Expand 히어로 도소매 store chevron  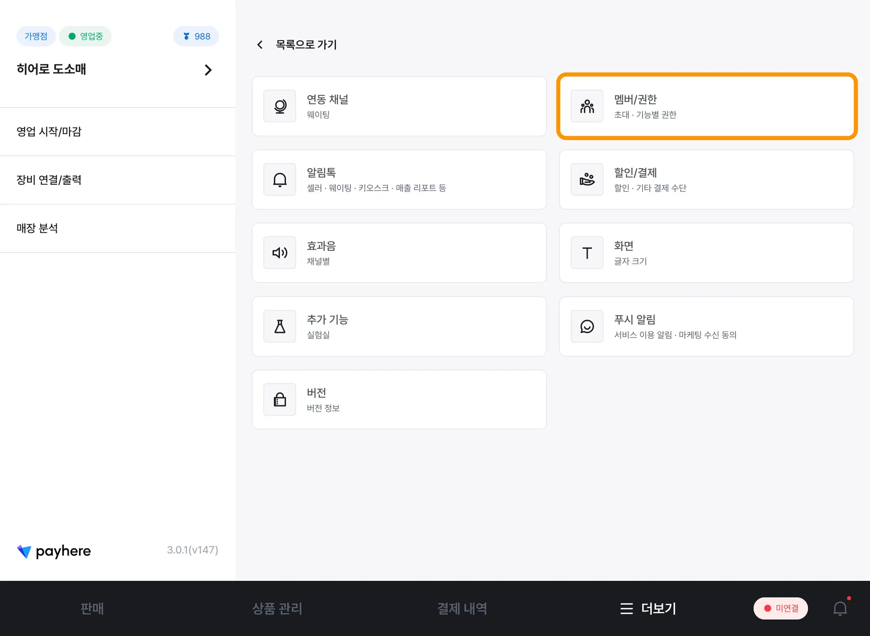(x=208, y=70)
